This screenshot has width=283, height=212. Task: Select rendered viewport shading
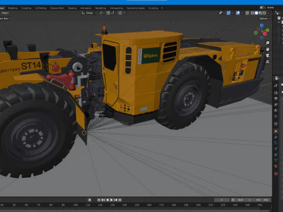(x=265, y=13)
